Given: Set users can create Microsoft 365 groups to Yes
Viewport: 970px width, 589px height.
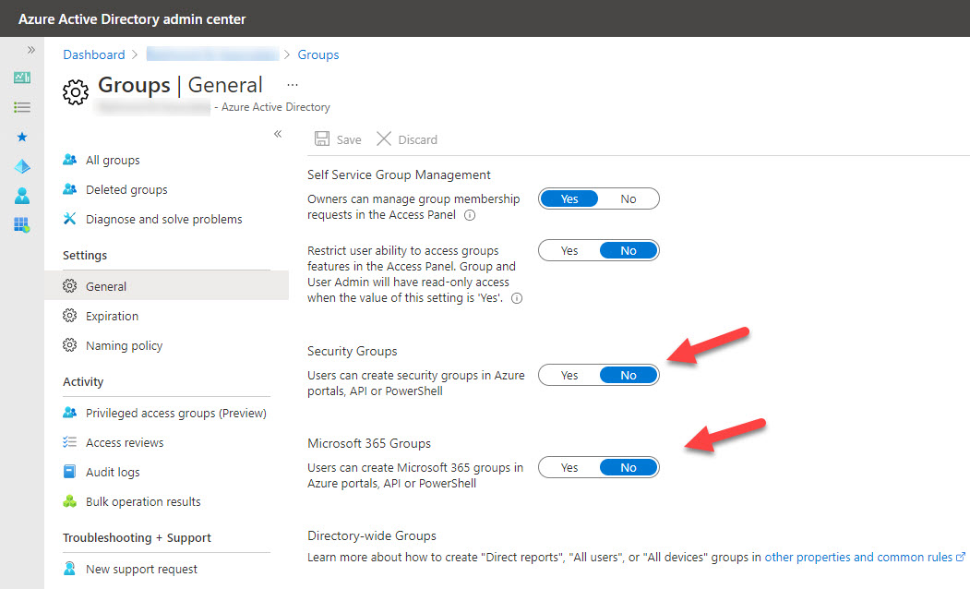Looking at the screenshot, I should tap(569, 467).
